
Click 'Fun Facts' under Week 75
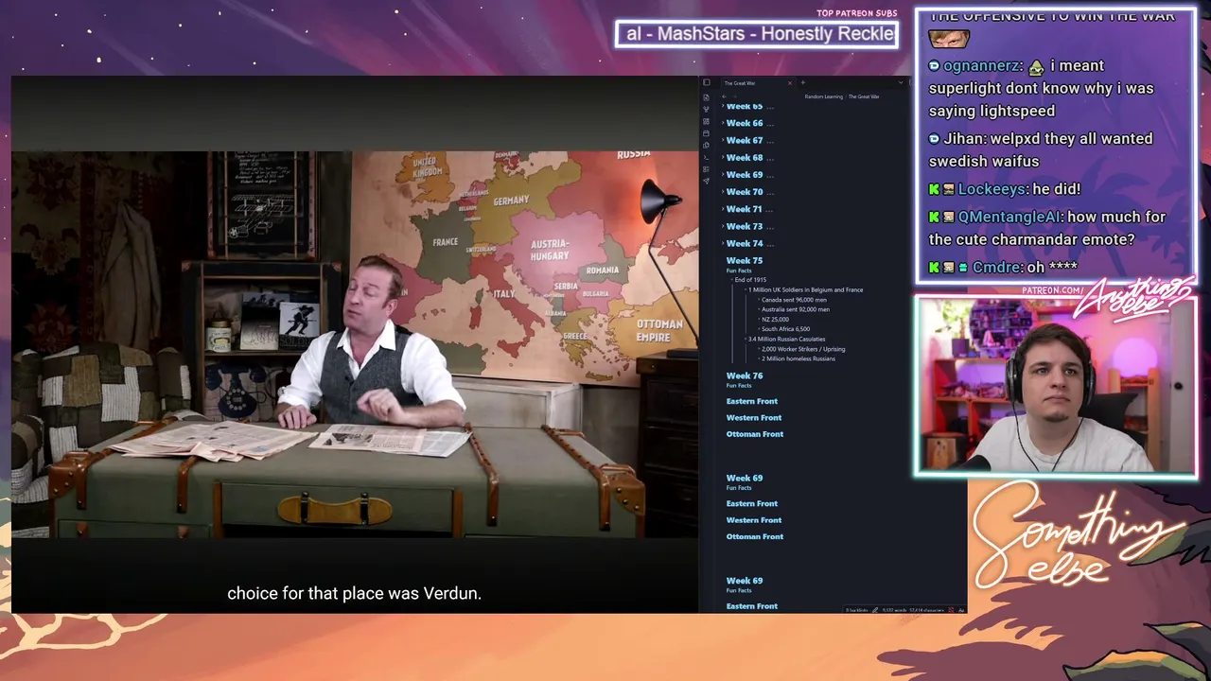click(739, 271)
